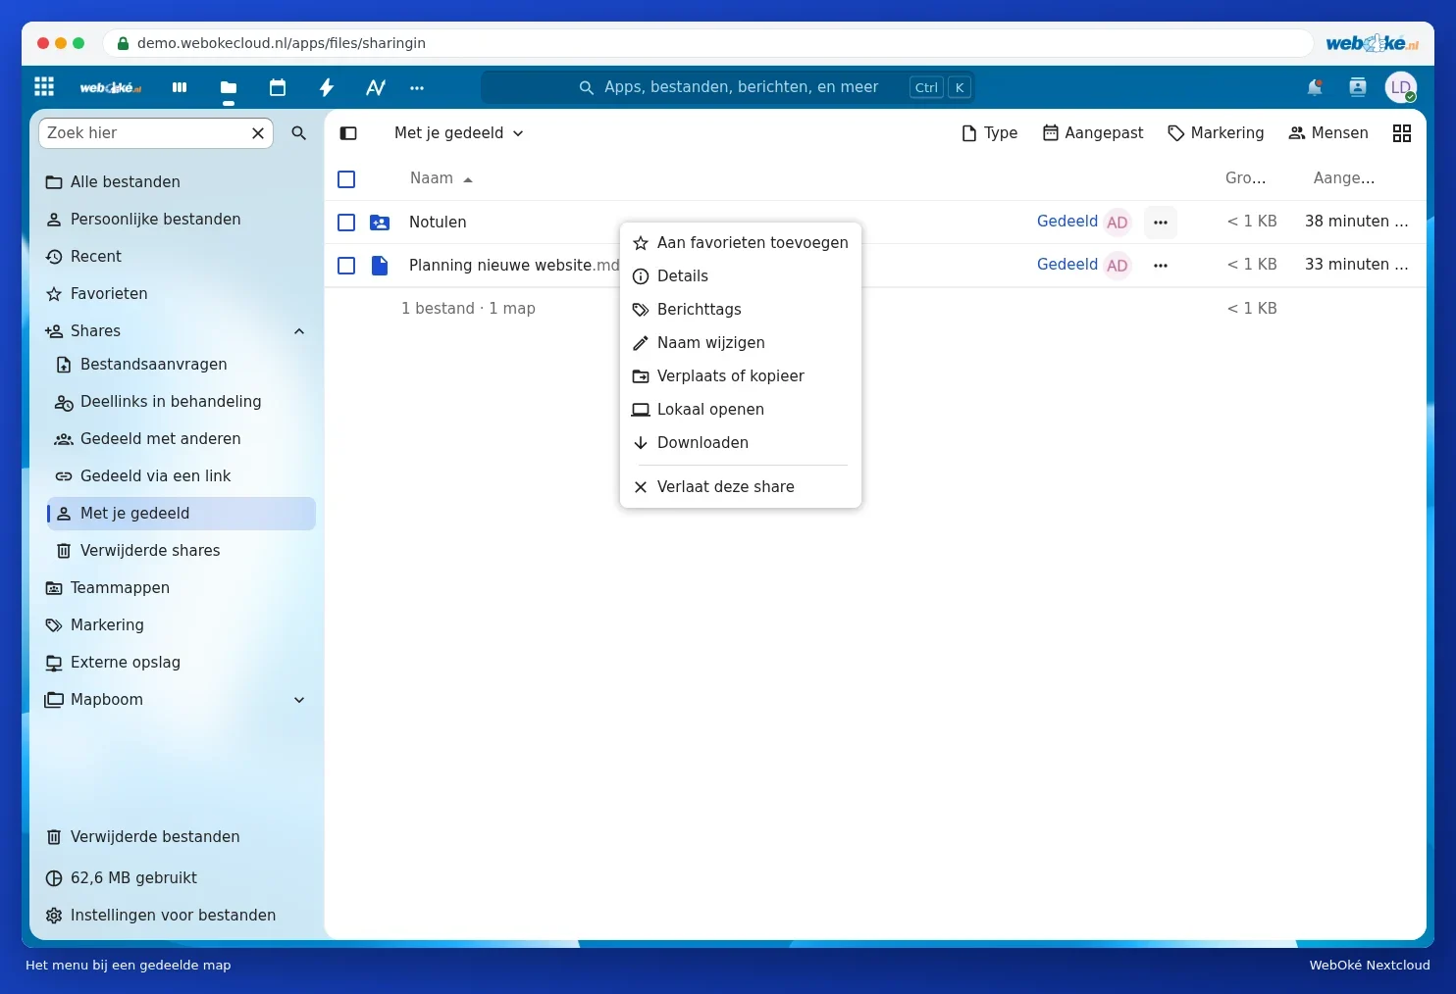This screenshot has width=1456, height=994.
Task: Open the notifications bell icon
Action: [x=1315, y=87]
